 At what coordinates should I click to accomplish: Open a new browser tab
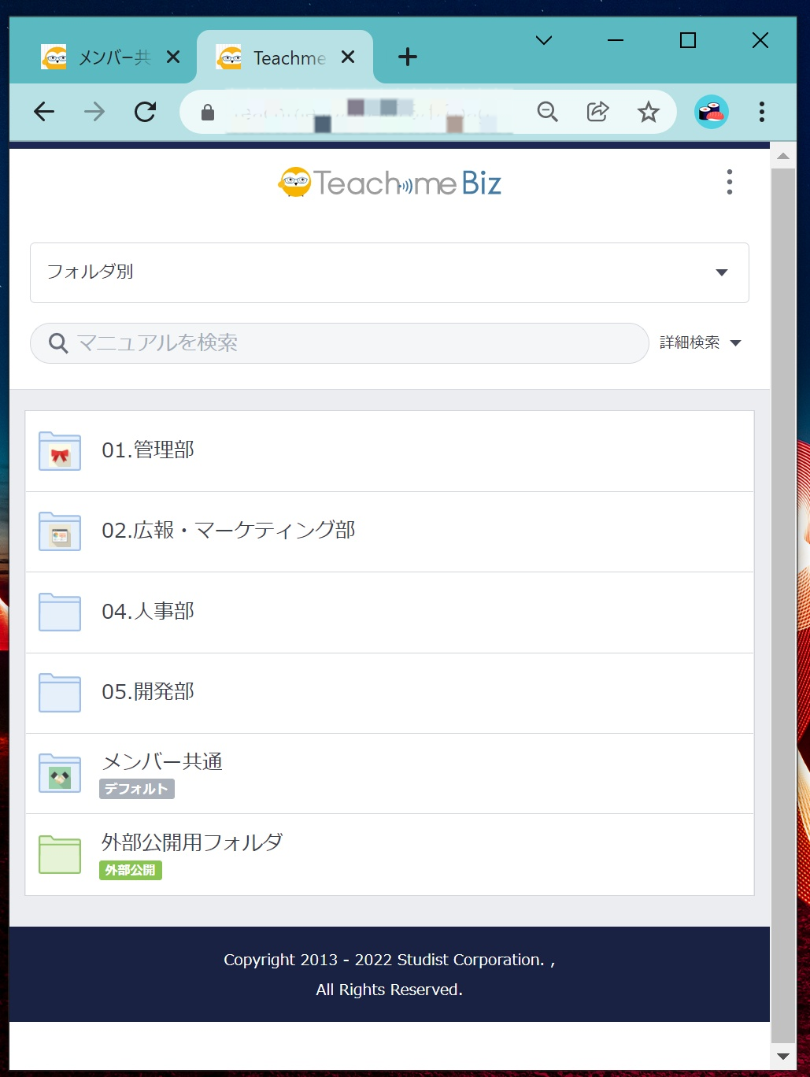click(407, 57)
